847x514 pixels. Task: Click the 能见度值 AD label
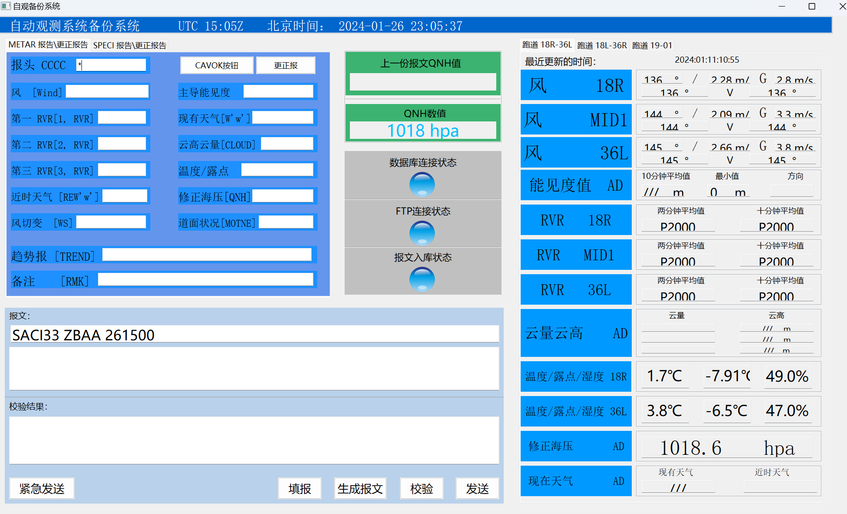point(576,185)
